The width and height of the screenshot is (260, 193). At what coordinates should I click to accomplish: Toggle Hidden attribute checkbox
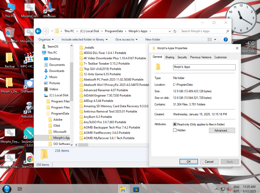click(x=175, y=130)
